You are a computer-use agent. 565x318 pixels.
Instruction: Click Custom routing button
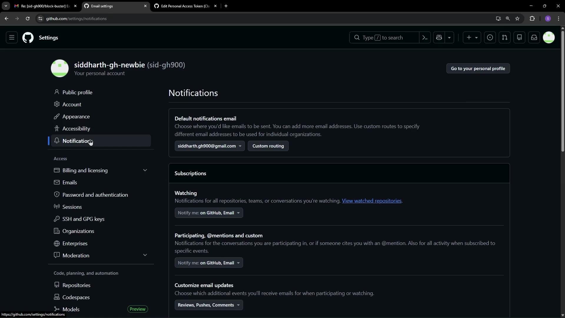pyautogui.click(x=268, y=146)
